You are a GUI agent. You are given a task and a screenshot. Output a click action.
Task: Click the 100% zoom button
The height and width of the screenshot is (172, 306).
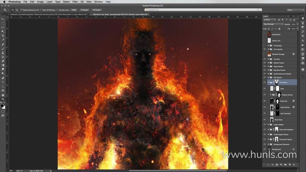(74, 10)
